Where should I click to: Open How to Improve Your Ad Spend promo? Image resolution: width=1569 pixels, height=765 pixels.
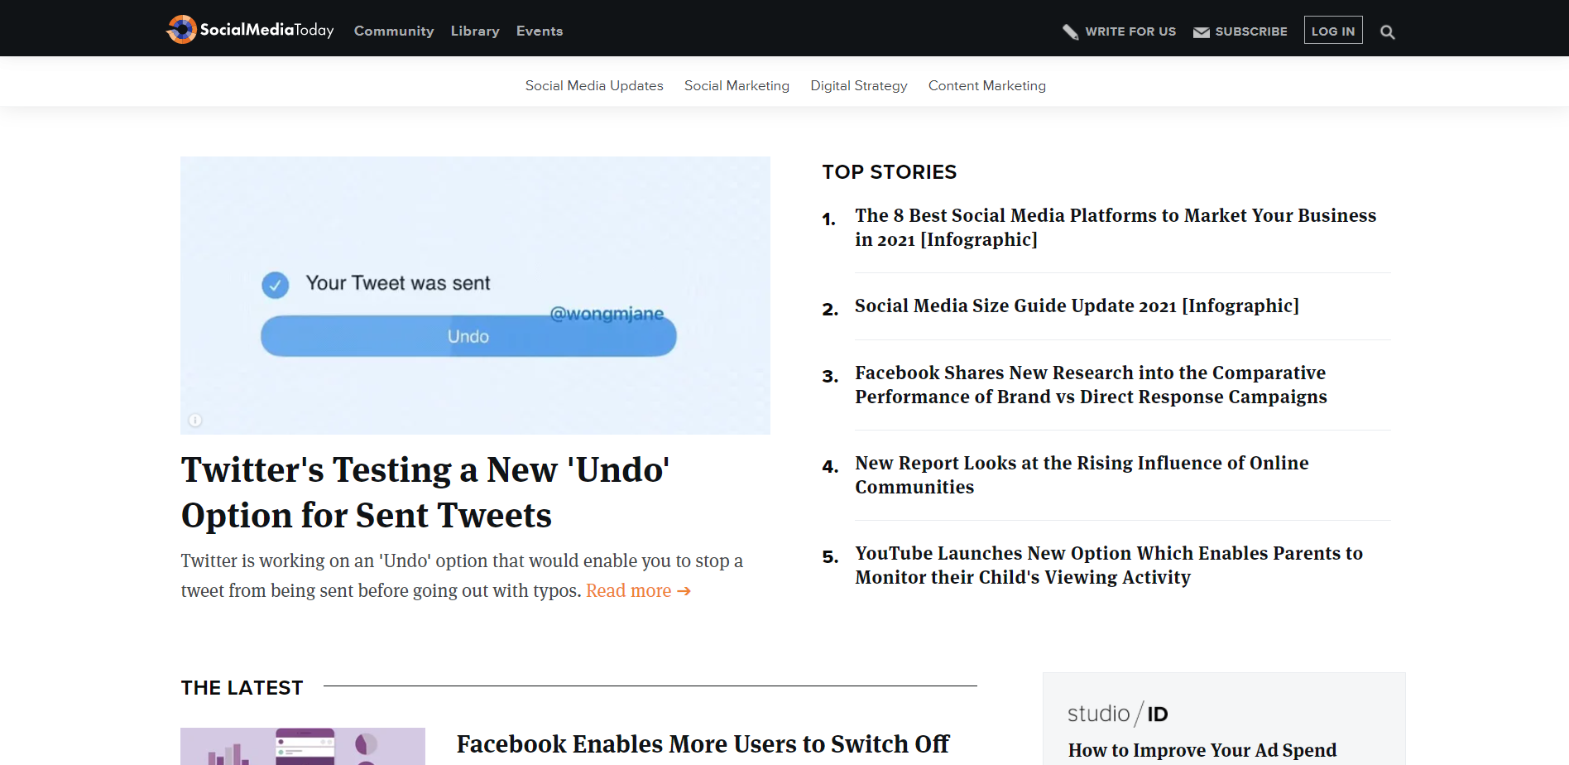tap(1202, 750)
